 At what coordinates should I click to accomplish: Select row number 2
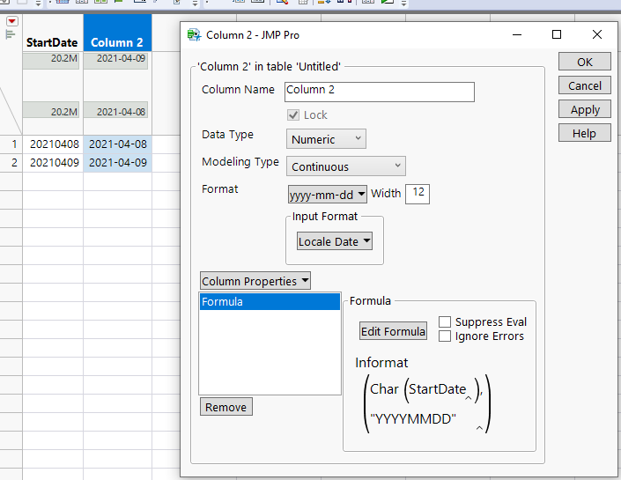pyautogui.click(x=14, y=162)
